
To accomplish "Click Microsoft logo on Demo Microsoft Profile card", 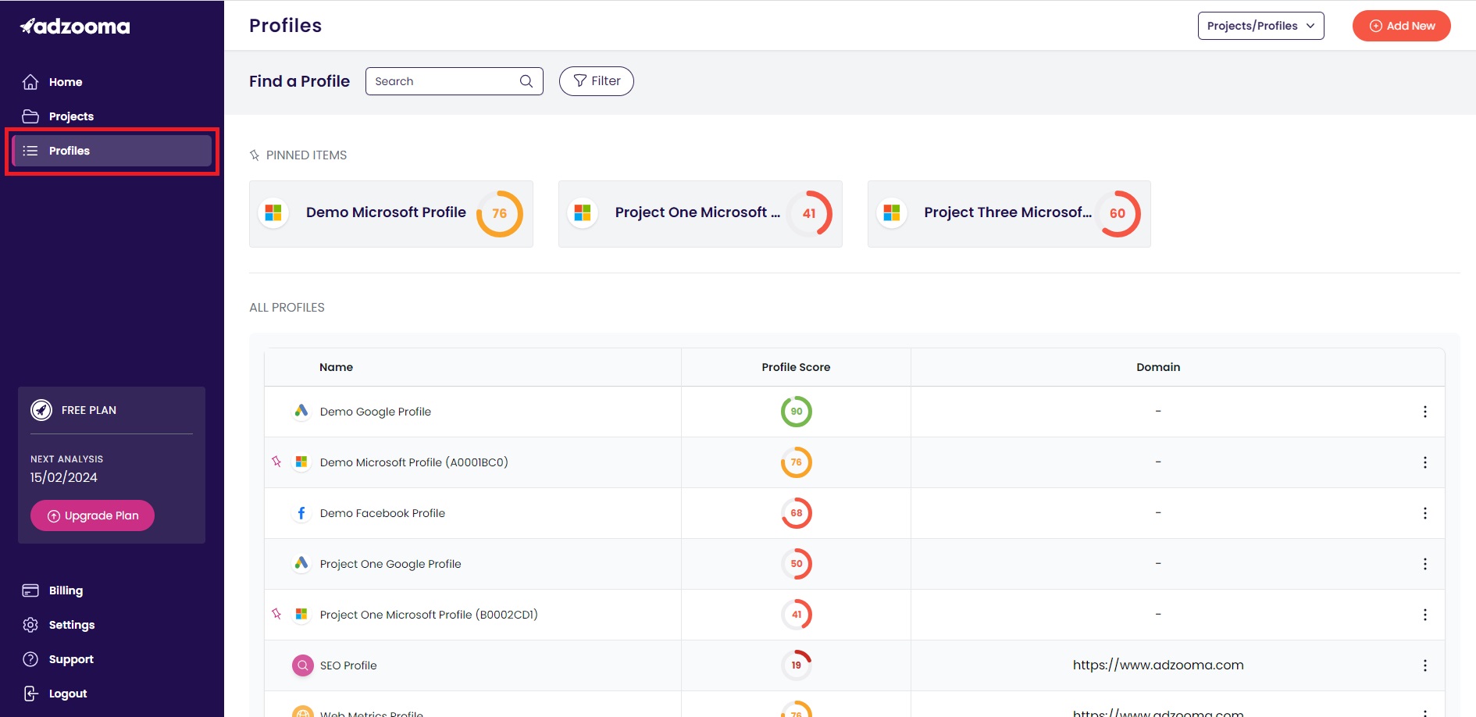I will [273, 213].
